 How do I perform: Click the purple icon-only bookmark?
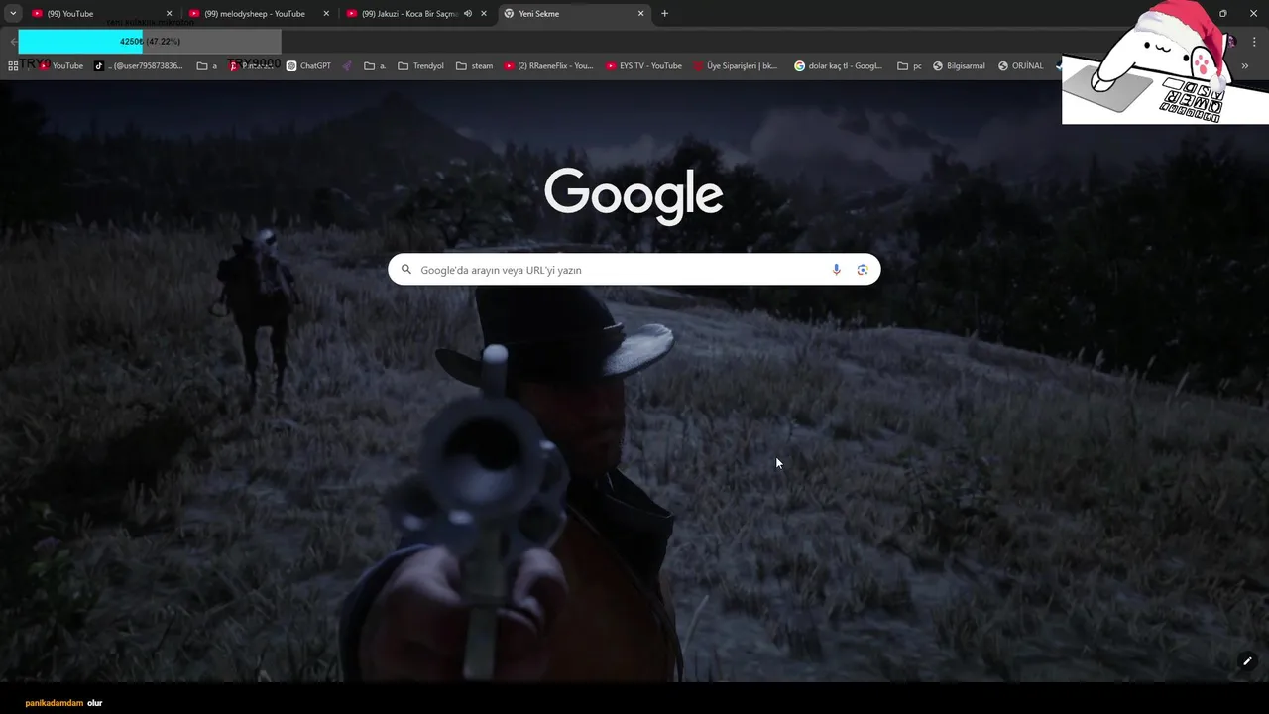tap(348, 66)
